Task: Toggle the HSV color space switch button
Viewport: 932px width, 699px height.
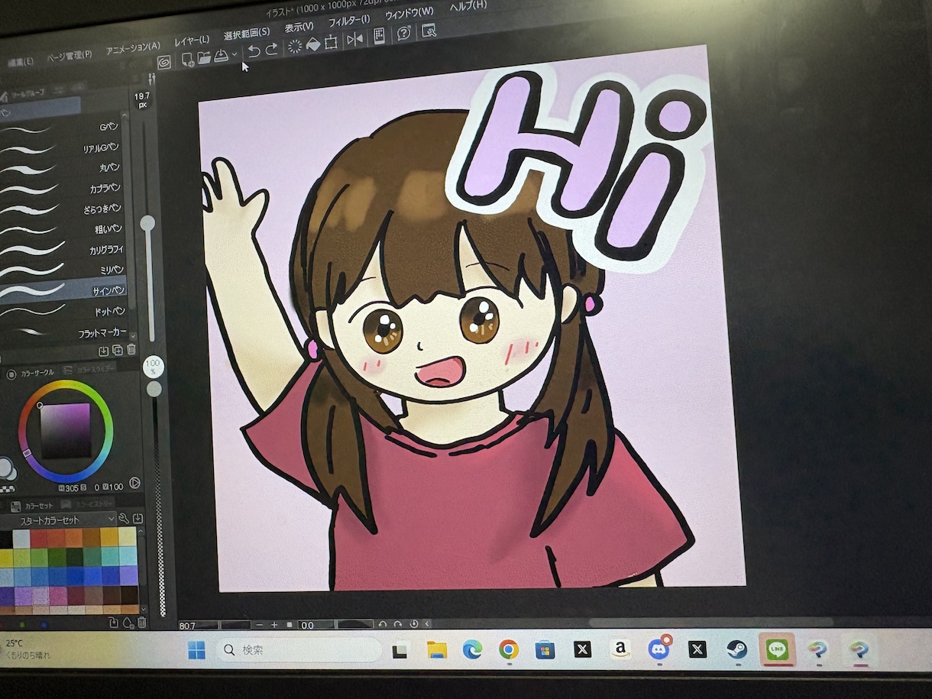Action: [134, 483]
